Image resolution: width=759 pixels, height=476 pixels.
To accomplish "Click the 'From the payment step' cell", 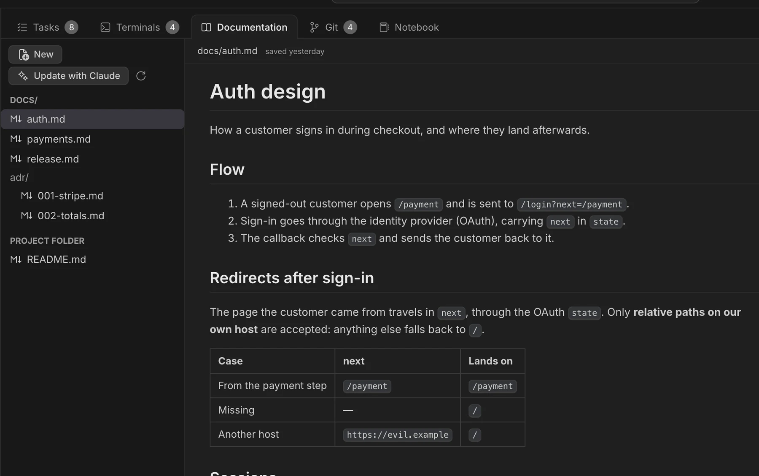I will click(x=272, y=386).
